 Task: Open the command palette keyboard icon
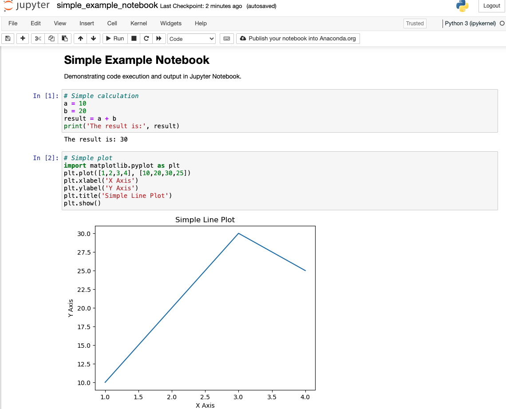(226, 39)
